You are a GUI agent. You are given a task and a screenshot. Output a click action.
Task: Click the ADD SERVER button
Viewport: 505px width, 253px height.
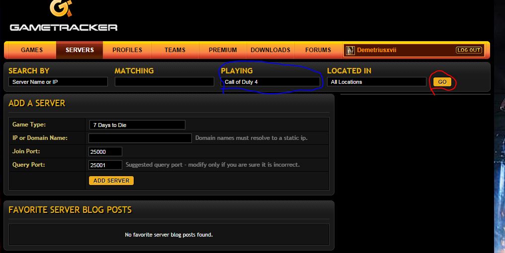(x=111, y=181)
